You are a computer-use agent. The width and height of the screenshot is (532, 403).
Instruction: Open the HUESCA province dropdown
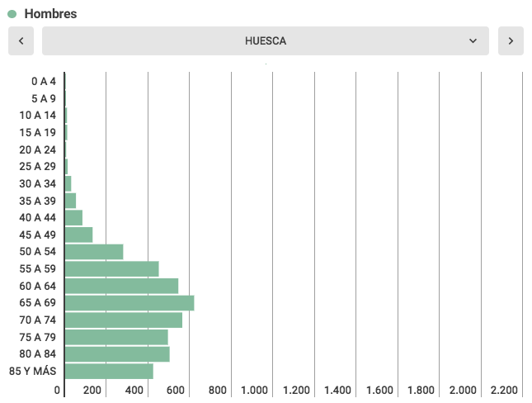[x=265, y=40]
